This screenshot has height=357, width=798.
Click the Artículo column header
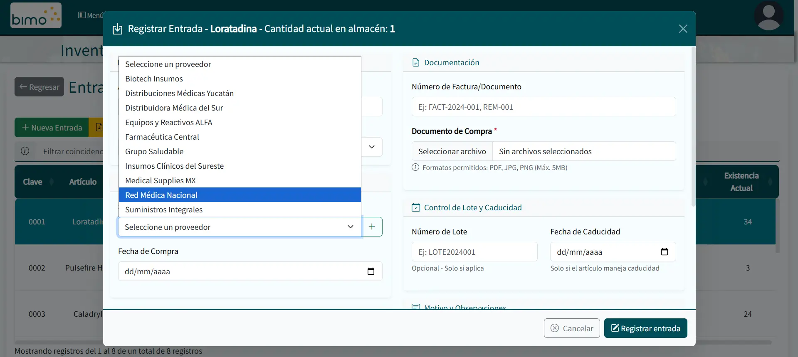coord(83,182)
